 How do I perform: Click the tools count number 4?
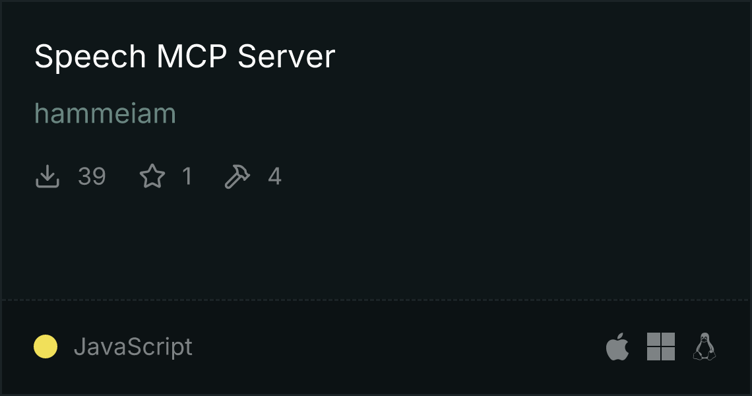tap(274, 176)
